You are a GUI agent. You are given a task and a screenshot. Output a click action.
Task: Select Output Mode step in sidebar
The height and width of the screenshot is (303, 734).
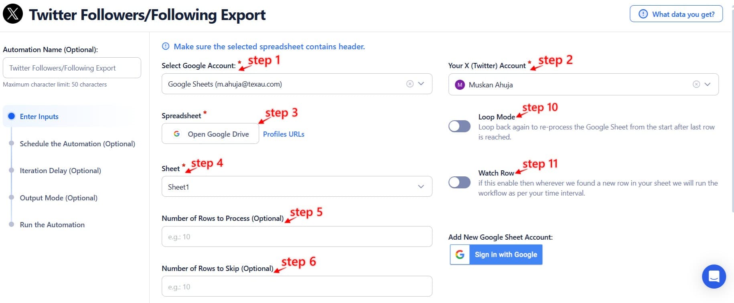tap(58, 198)
